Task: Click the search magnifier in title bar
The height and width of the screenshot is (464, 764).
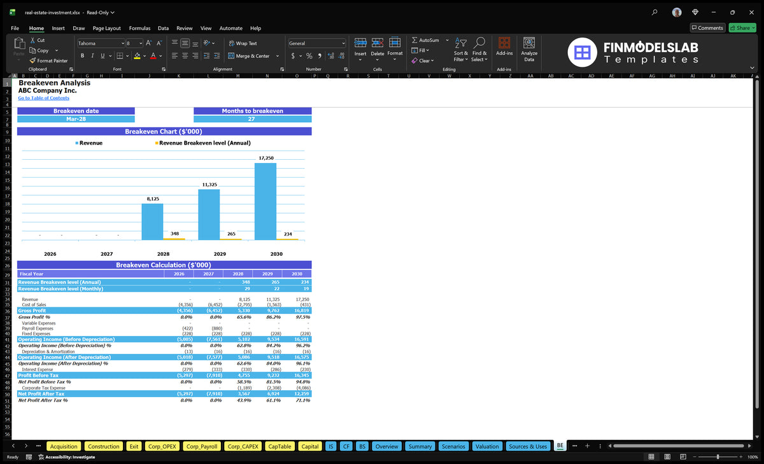Action: [654, 12]
